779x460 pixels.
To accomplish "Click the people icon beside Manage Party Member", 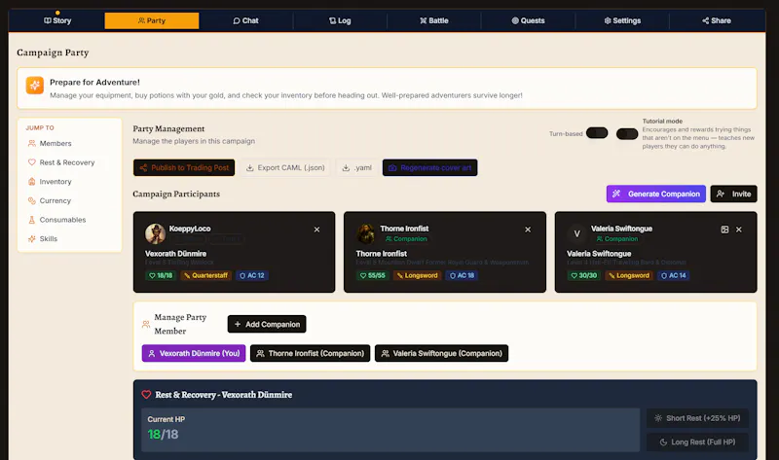I will [x=146, y=325].
